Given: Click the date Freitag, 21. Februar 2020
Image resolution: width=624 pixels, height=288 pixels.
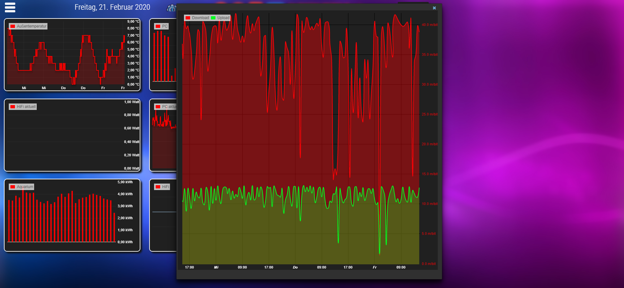Looking at the screenshot, I should (112, 7).
